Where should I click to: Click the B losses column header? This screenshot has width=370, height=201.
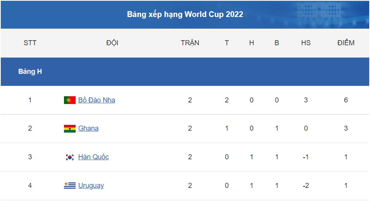click(x=277, y=43)
